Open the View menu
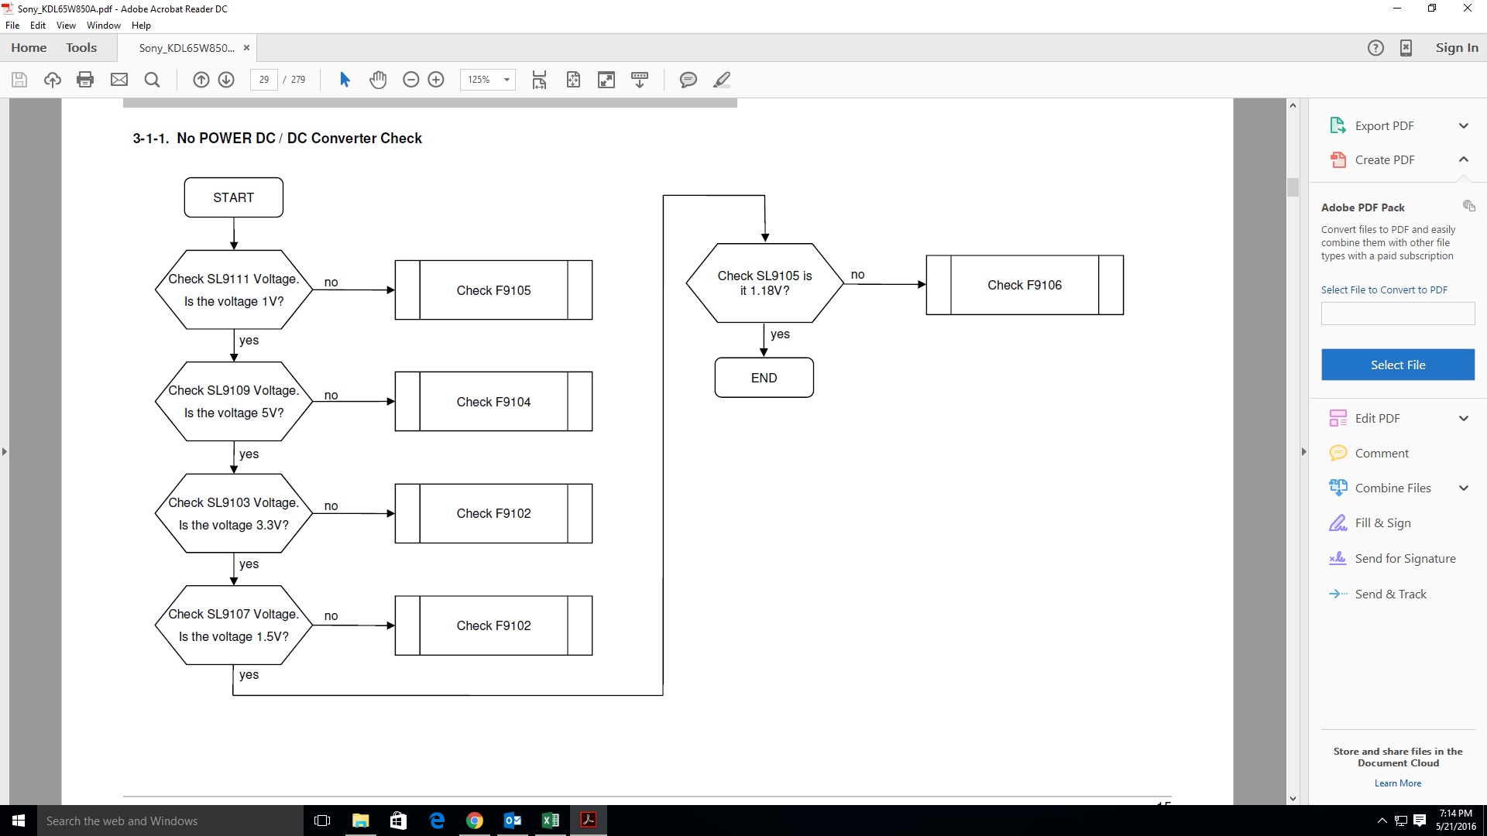The height and width of the screenshot is (836, 1487). tap(66, 26)
